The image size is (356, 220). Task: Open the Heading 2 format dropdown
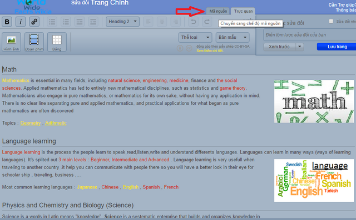[x=122, y=22]
